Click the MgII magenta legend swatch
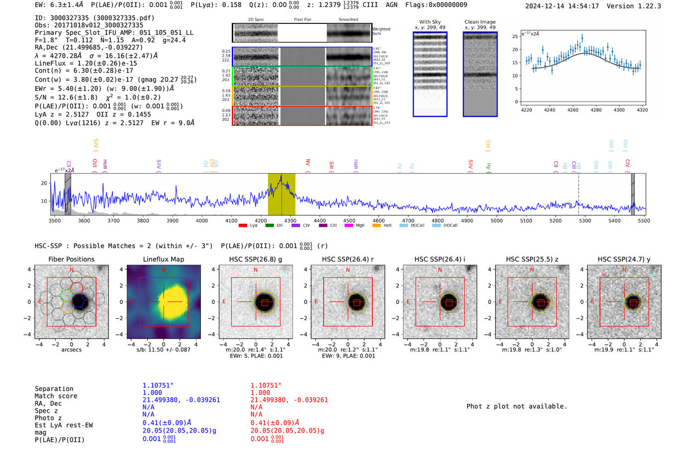The image size is (696, 474). click(349, 225)
